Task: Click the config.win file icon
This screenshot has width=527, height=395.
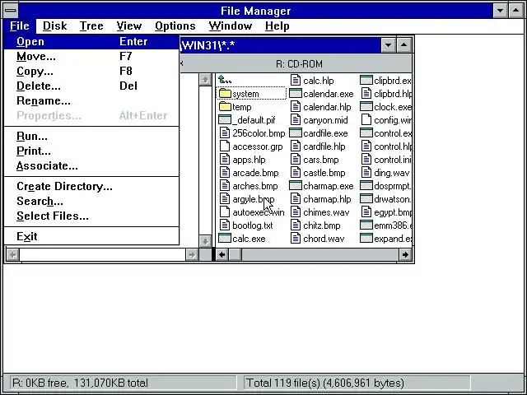Action: tap(366, 120)
